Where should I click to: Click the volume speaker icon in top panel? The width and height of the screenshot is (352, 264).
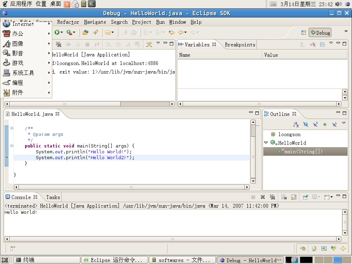338,4
